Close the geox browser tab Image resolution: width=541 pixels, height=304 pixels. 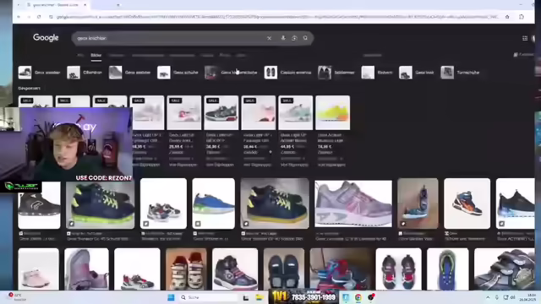click(85, 5)
